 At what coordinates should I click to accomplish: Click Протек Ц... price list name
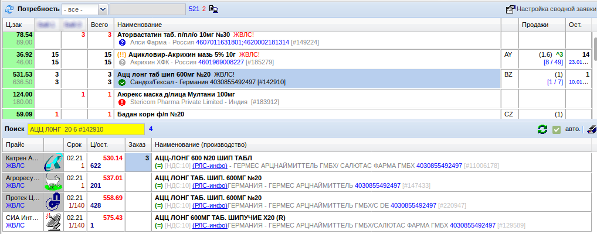(x=22, y=198)
